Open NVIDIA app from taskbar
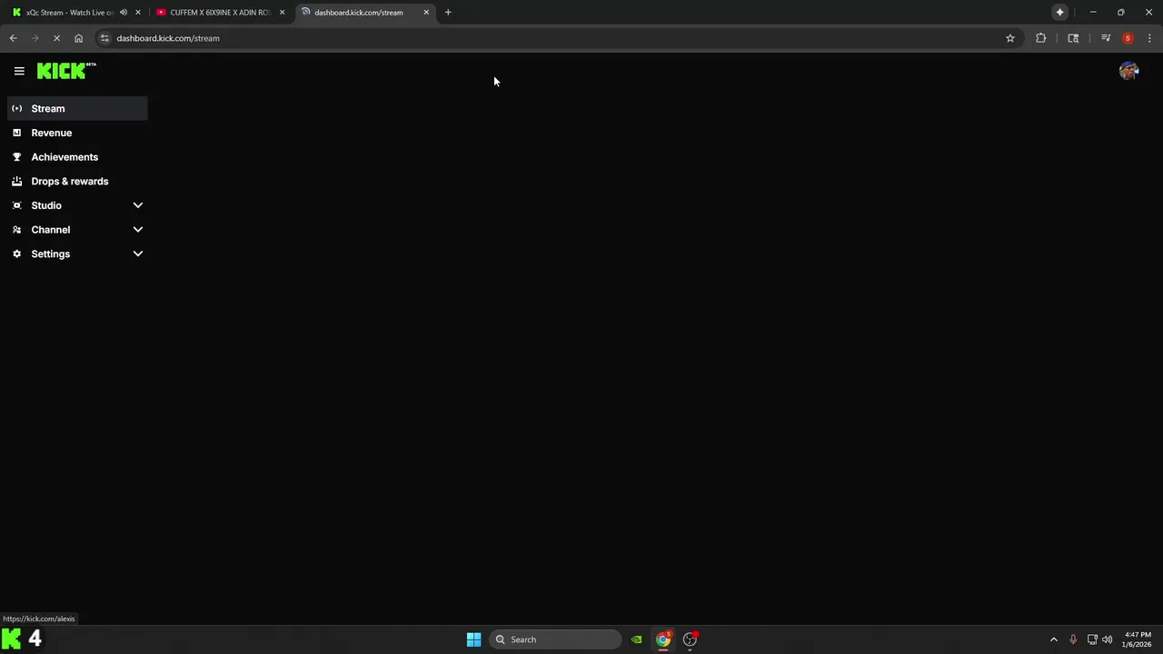The image size is (1163, 654). (x=636, y=639)
